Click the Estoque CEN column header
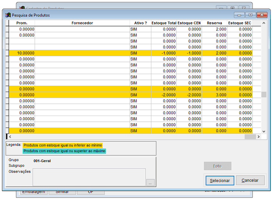272x199 pixels. click(189, 23)
